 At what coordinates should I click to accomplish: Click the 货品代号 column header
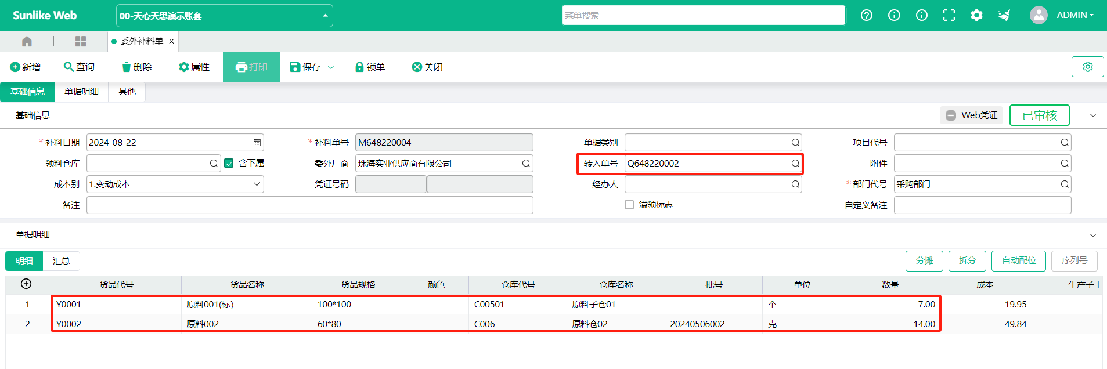pyautogui.click(x=116, y=285)
